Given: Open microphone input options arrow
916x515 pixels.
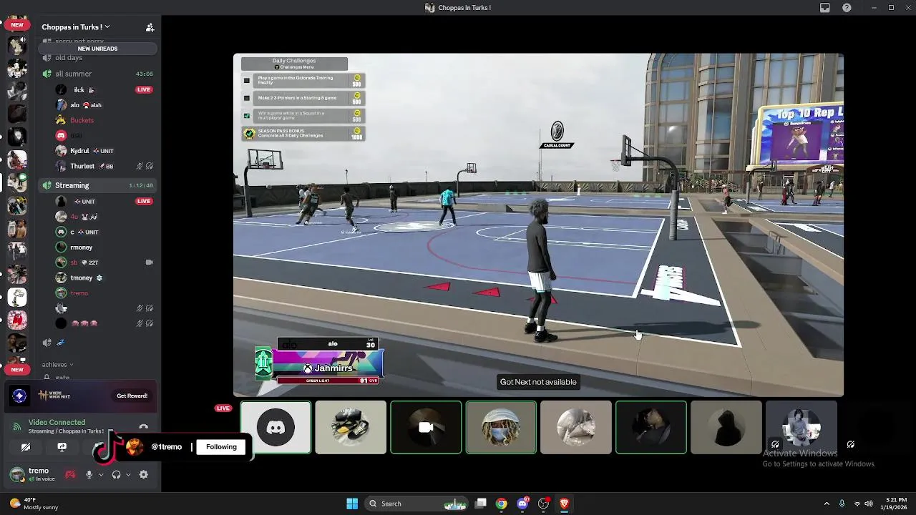Looking at the screenshot, I should point(99,474).
